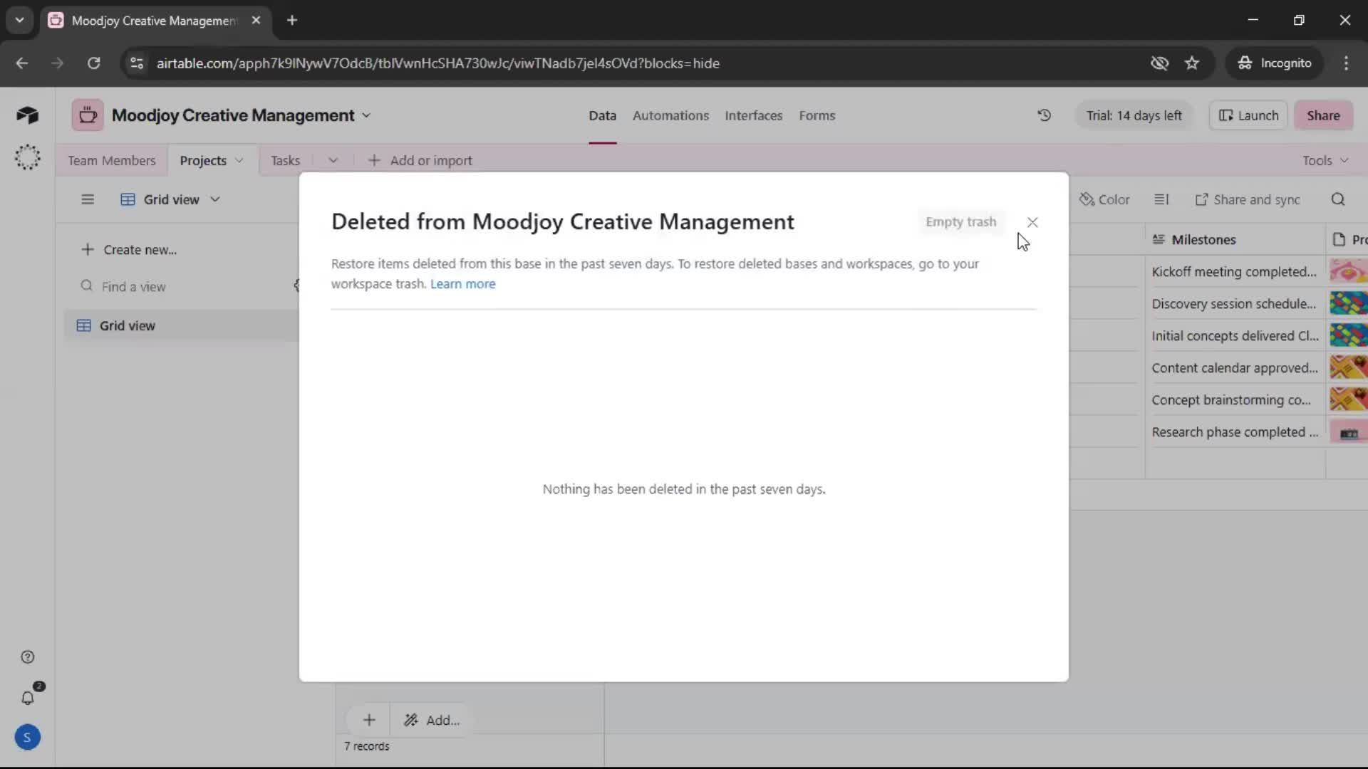Screen dimensions: 1368x769
Task: Open the Chrome three-dot menu
Action: pos(1346,63)
